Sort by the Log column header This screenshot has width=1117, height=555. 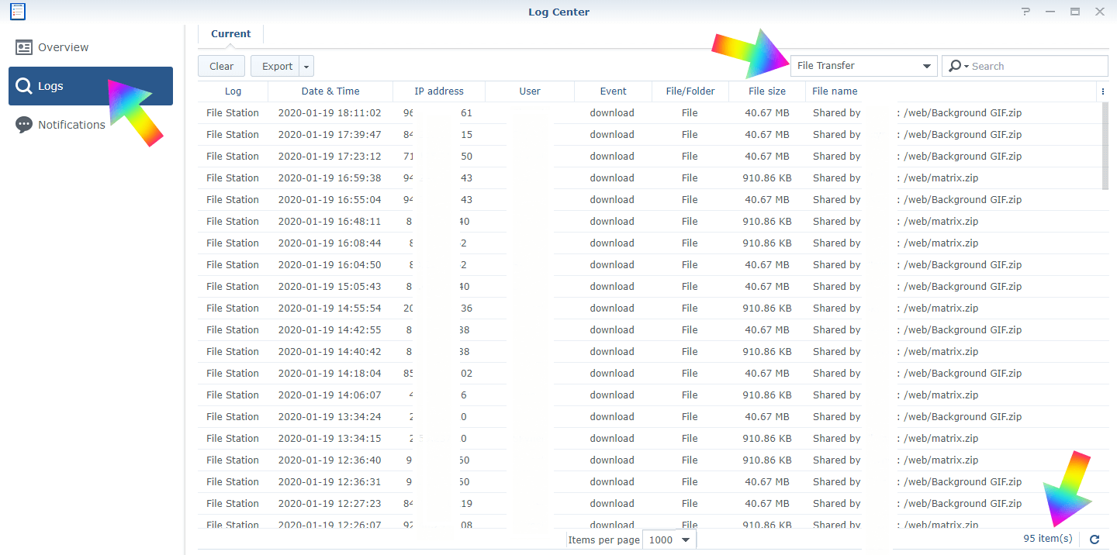tap(233, 91)
